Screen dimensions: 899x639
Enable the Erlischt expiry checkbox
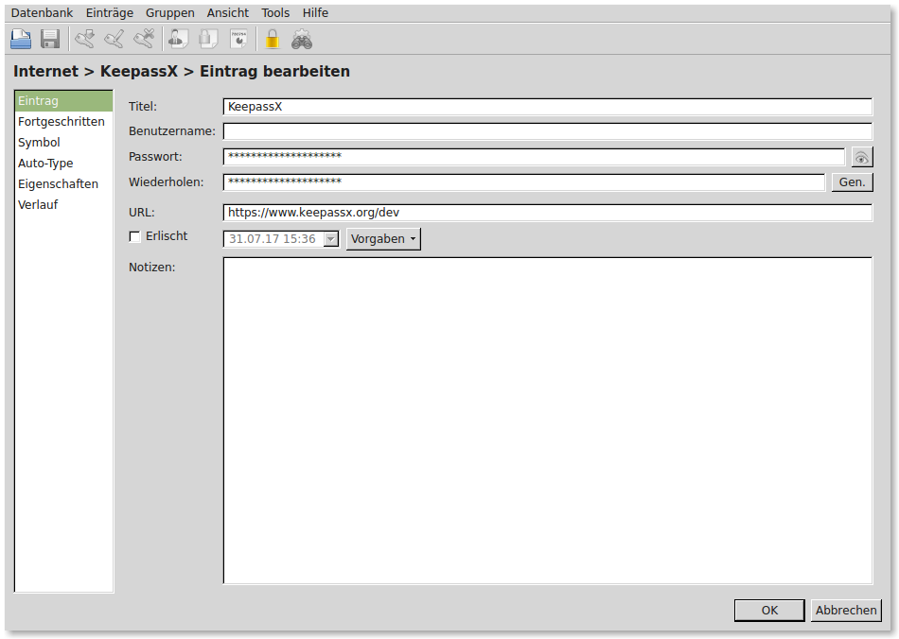[x=134, y=236]
